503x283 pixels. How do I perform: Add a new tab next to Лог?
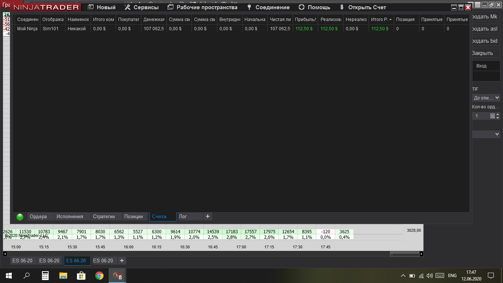click(x=208, y=217)
